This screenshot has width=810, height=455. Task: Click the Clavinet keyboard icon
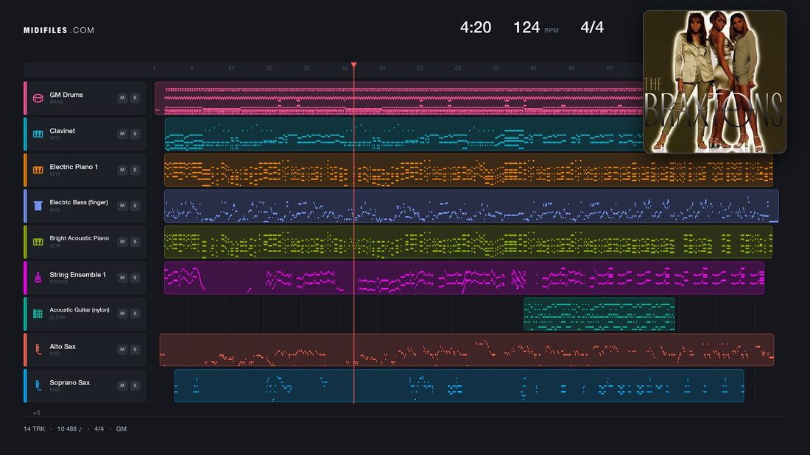click(38, 134)
